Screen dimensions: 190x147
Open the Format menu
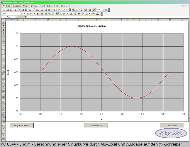(42, 6)
